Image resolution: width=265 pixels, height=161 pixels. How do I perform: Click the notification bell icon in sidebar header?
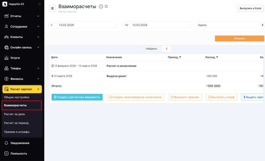(x=39, y=4)
